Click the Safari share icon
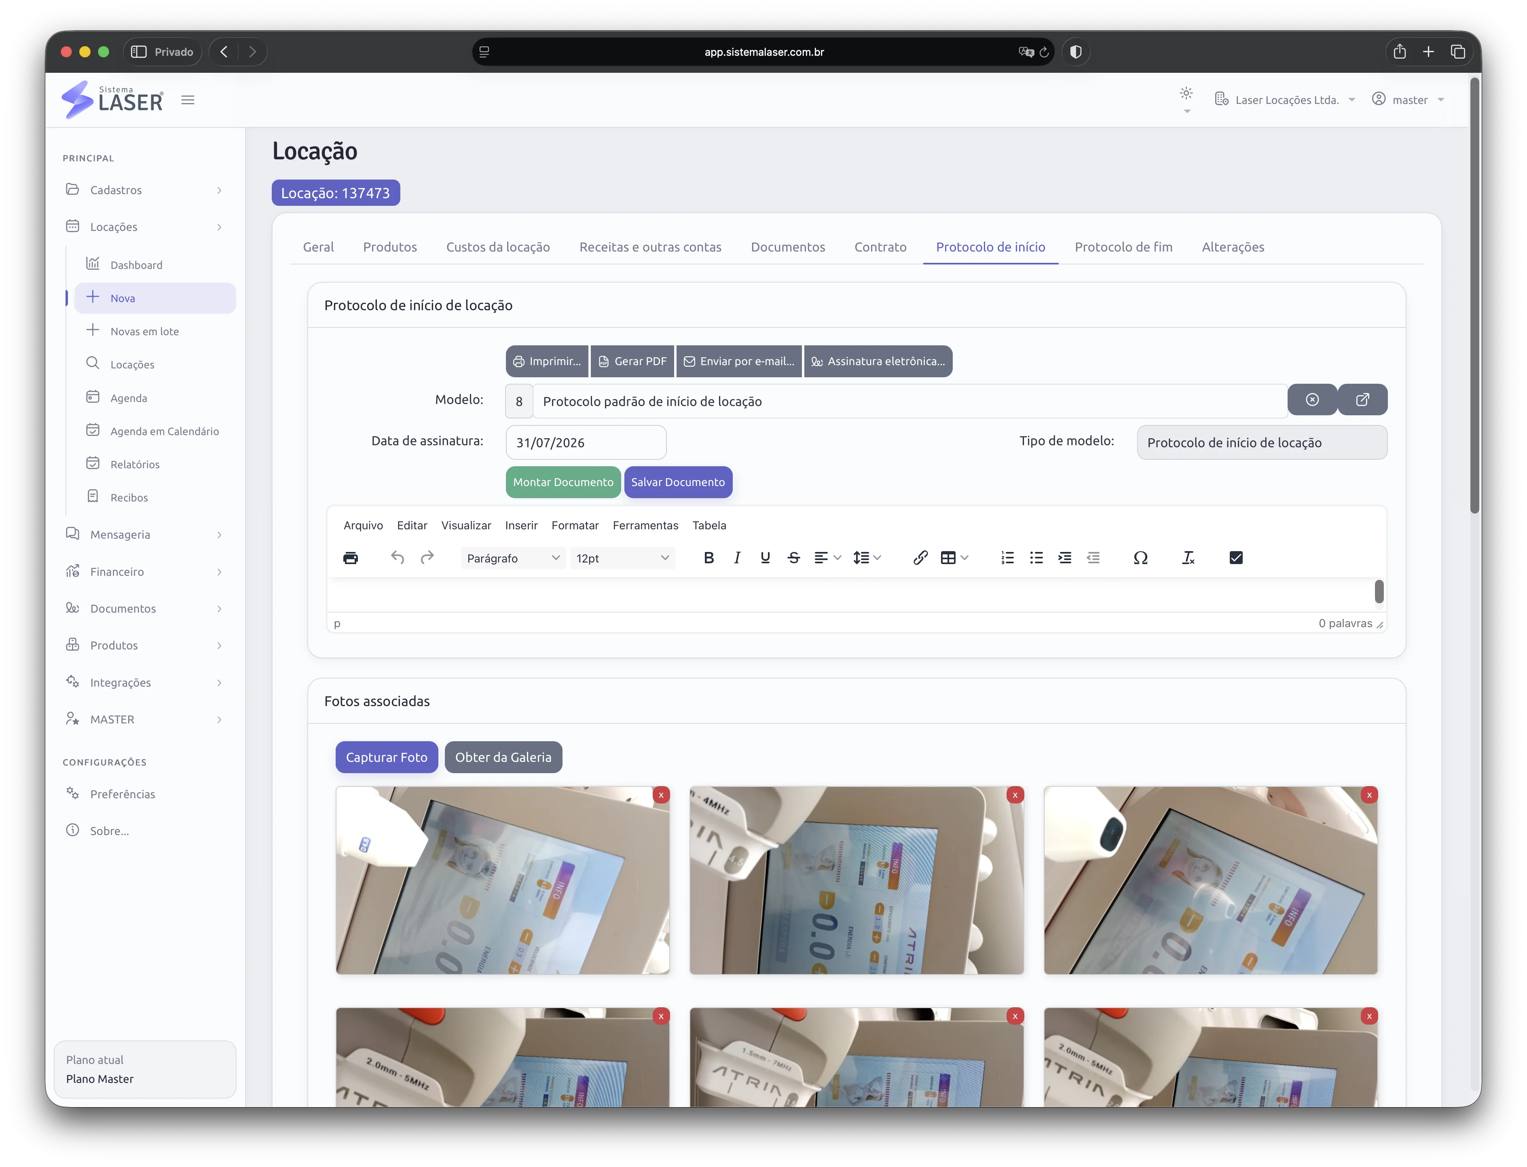The image size is (1527, 1167). click(1400, 51)
